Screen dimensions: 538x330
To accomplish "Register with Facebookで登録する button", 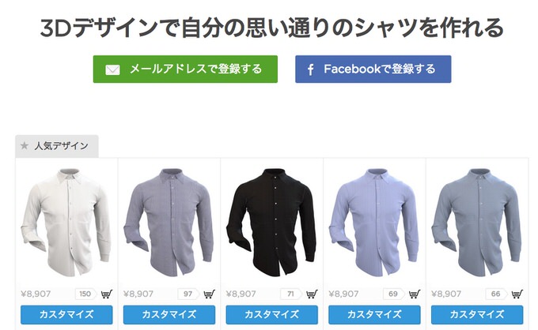I will coord(373,69).
